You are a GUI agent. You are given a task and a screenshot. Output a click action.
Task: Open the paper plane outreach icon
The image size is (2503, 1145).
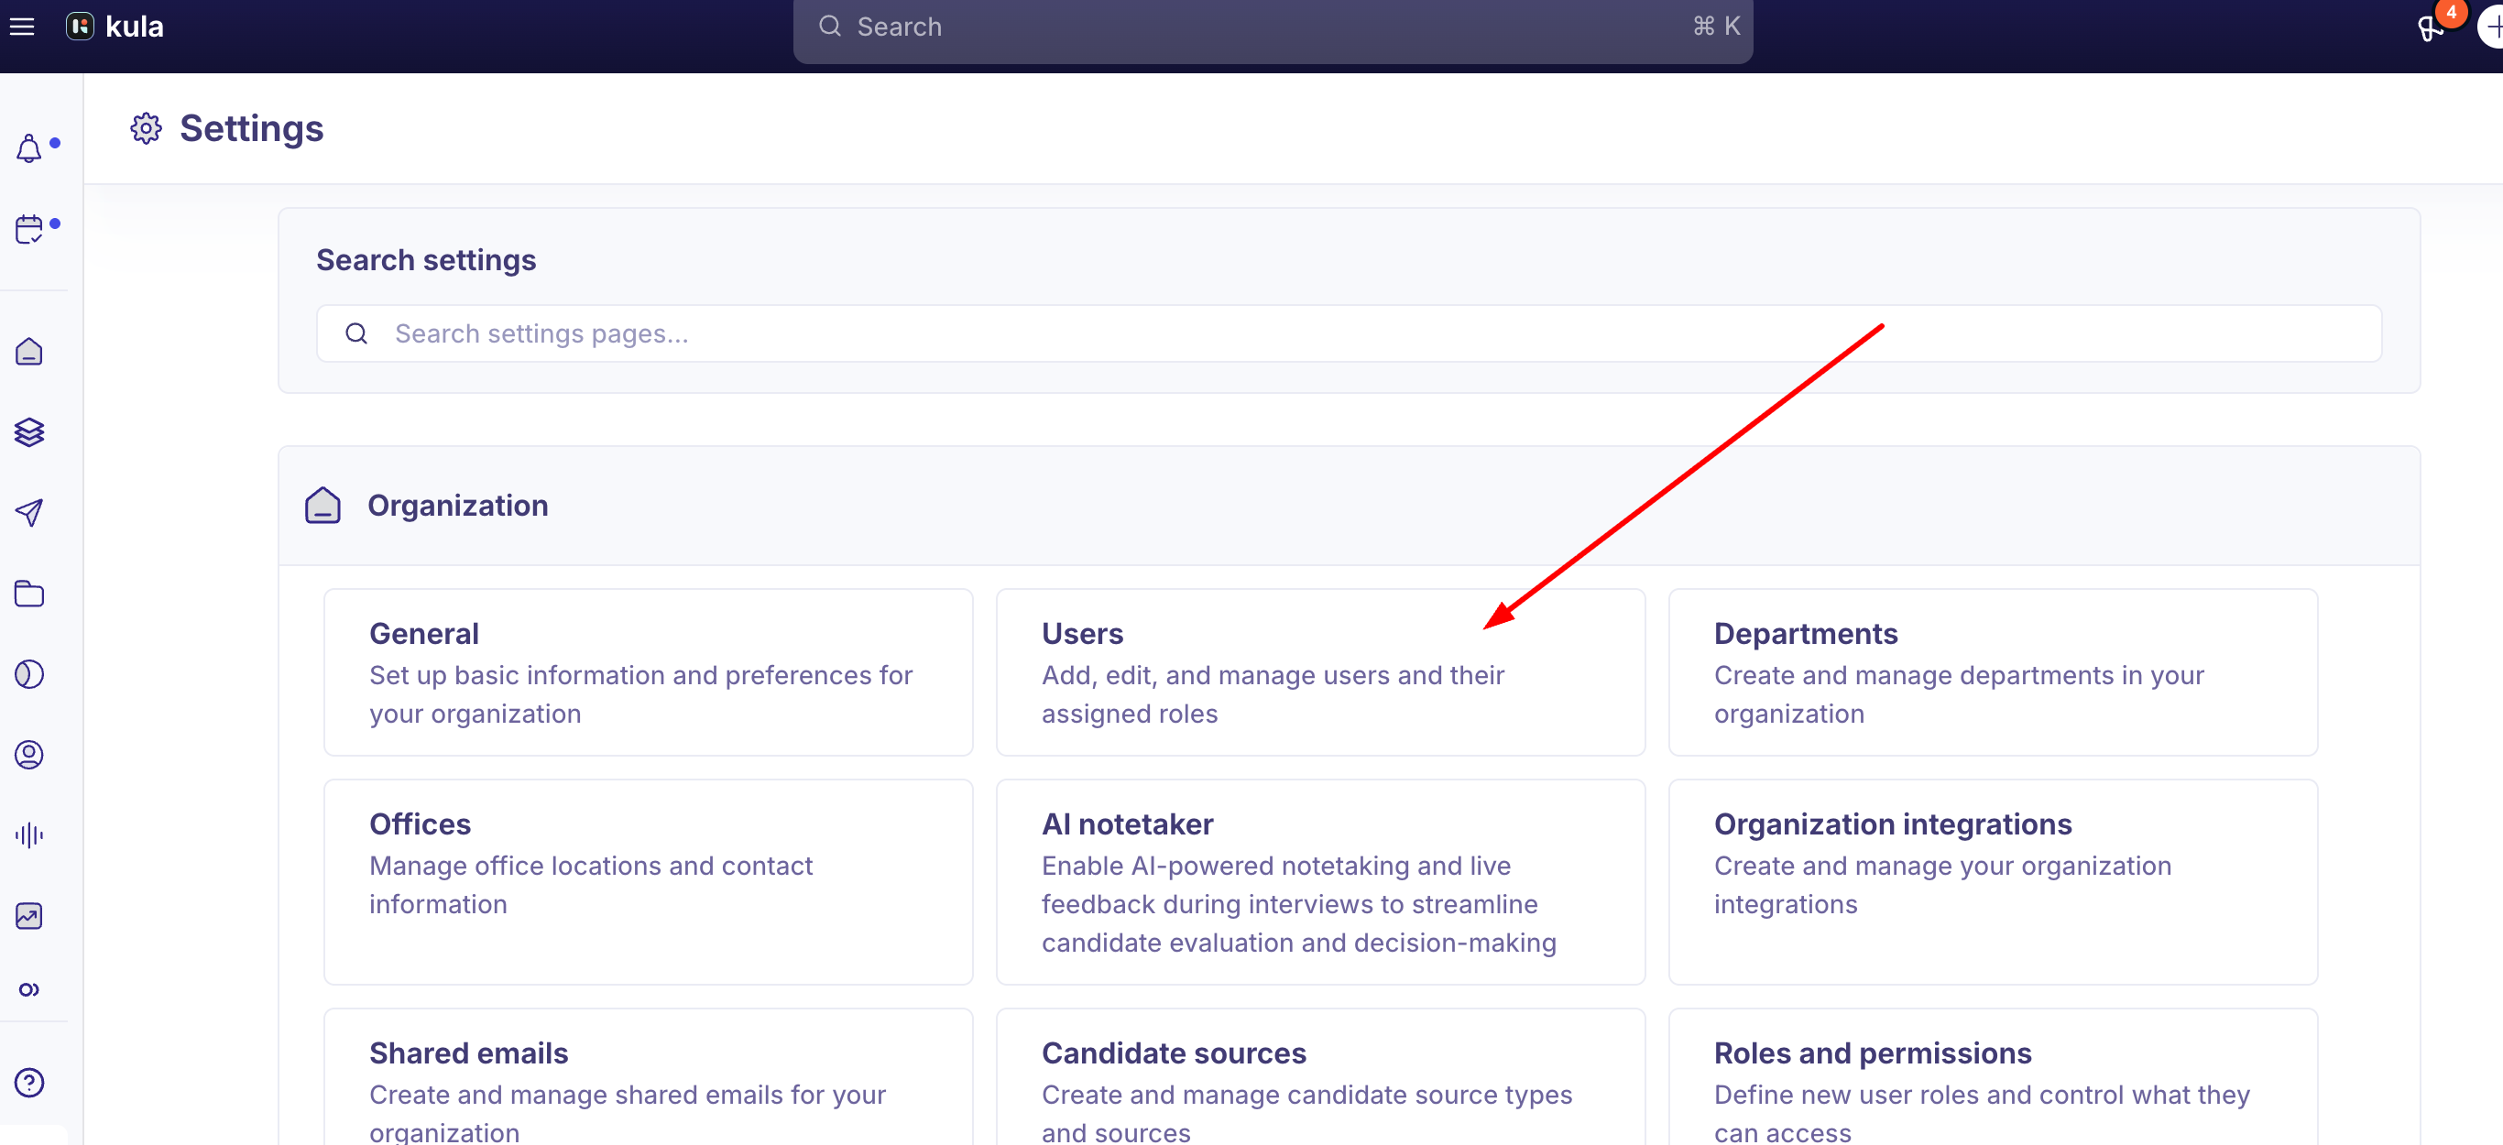pos(29,512)
